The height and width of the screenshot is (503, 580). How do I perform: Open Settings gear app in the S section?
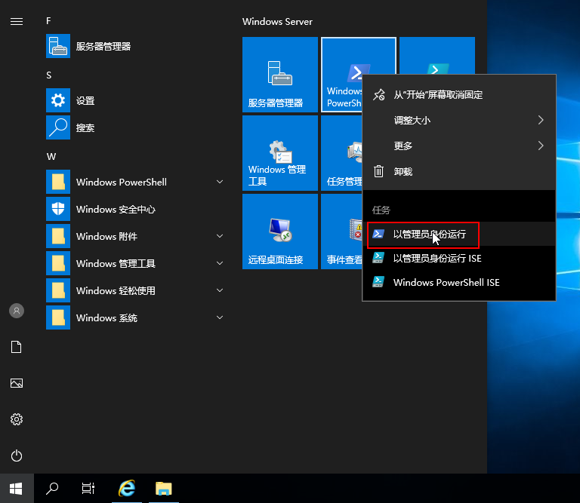58,100
